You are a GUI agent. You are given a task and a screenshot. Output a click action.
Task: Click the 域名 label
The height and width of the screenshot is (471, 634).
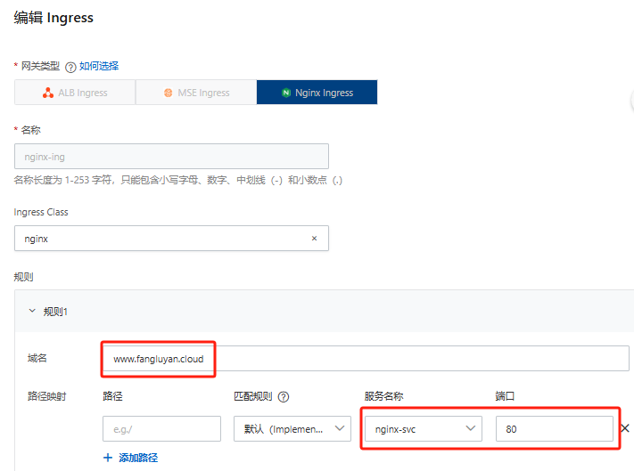(x=37, y=358)
